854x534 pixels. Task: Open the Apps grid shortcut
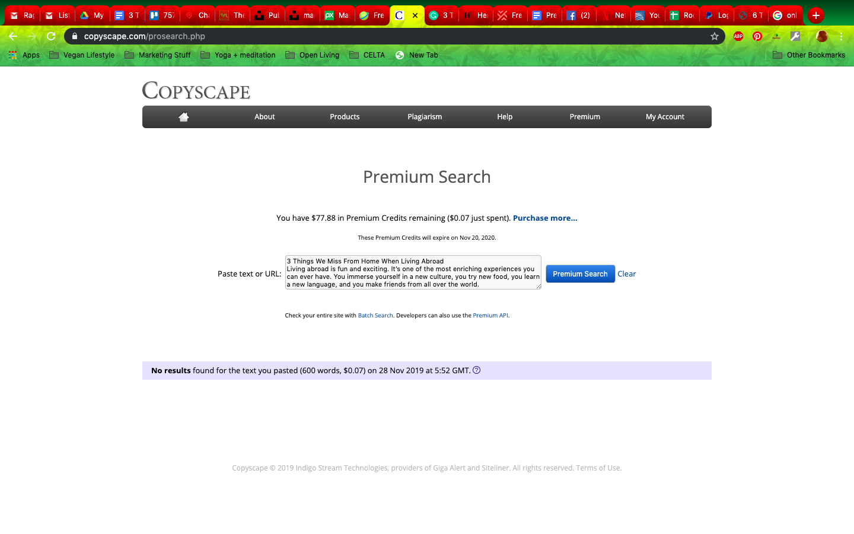tap(24, 55)
